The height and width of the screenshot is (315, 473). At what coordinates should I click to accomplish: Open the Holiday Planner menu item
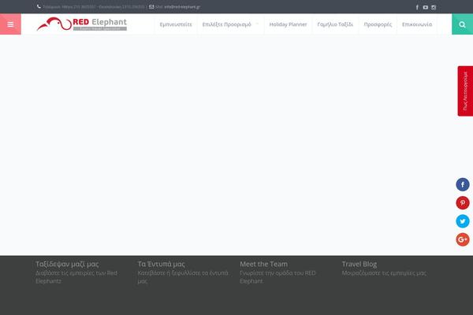coord(288,24)
